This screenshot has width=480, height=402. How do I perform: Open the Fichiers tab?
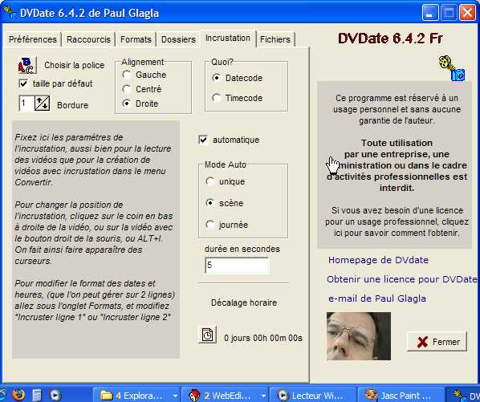[275, 39]
